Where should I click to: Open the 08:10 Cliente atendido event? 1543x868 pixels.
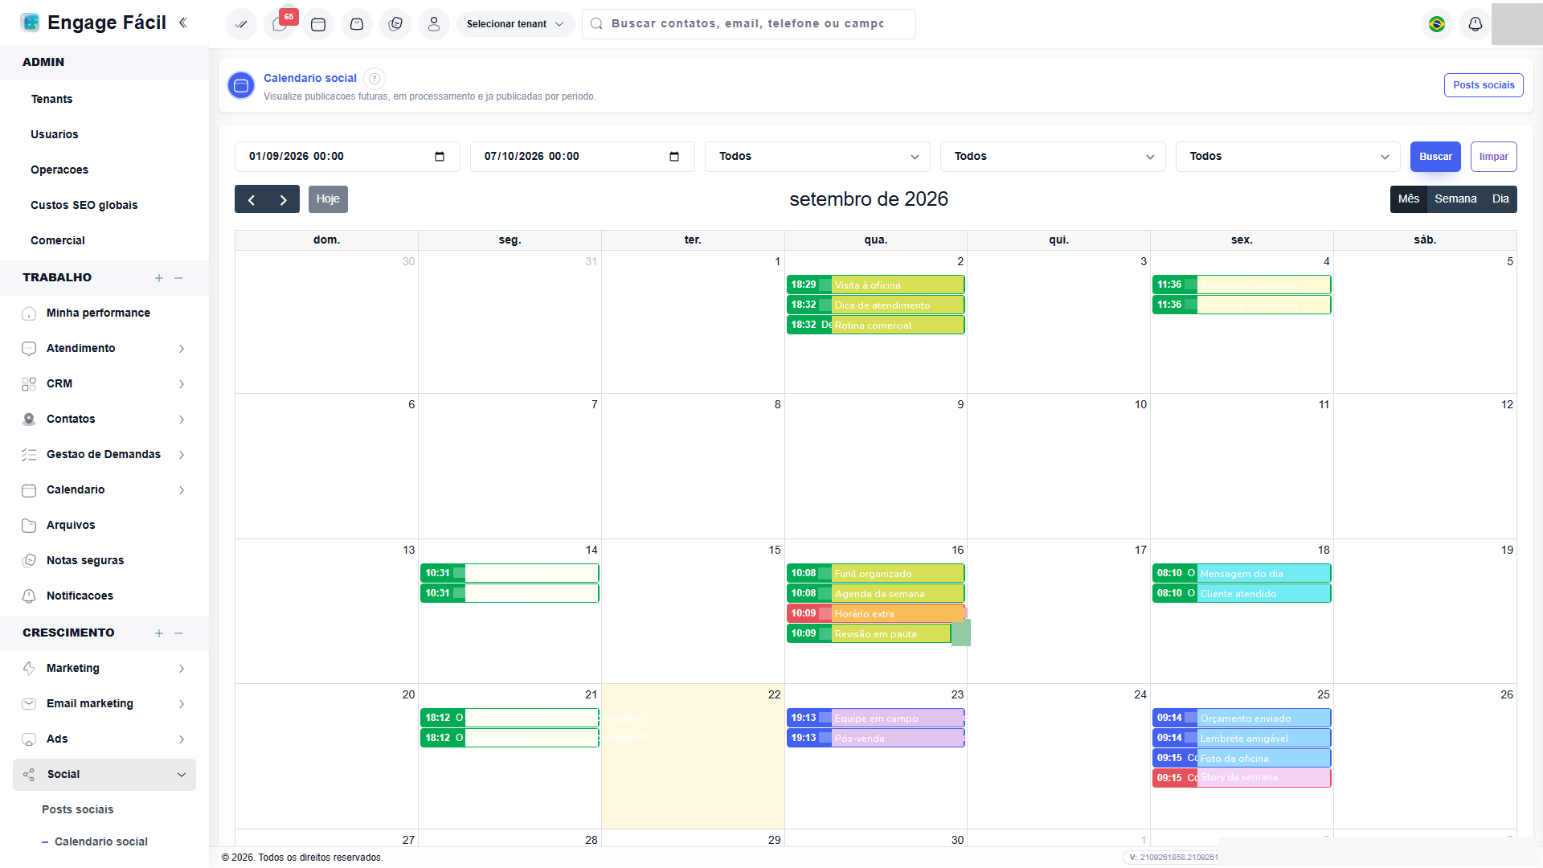pyautogui.click(x=1242, y=594)
